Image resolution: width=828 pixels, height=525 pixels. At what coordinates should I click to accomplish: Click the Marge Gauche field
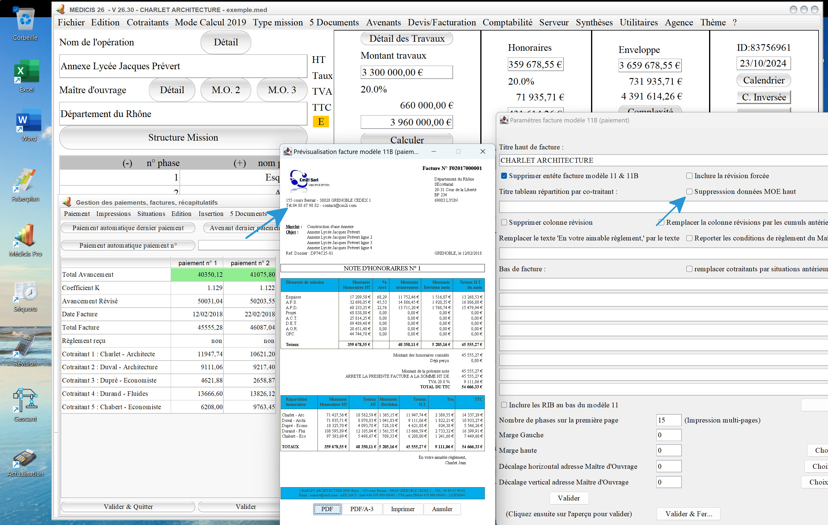(x=669, y=435)
